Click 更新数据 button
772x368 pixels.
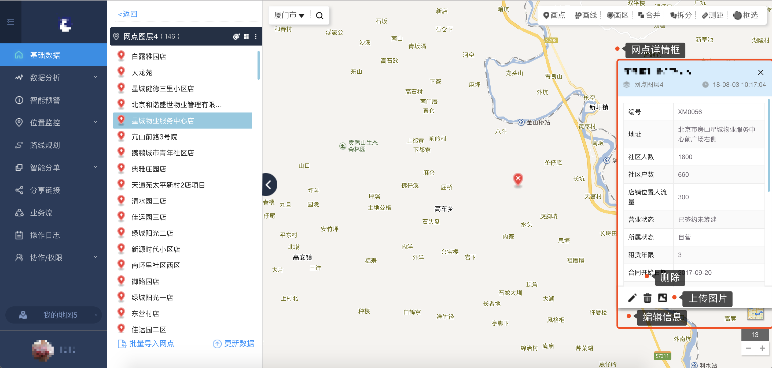point(233,343)
